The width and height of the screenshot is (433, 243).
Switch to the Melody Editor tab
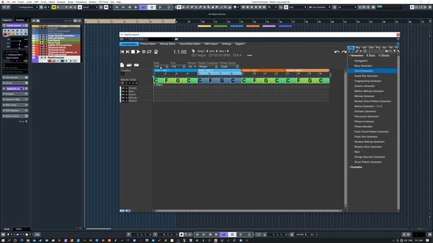coord(167,44)
